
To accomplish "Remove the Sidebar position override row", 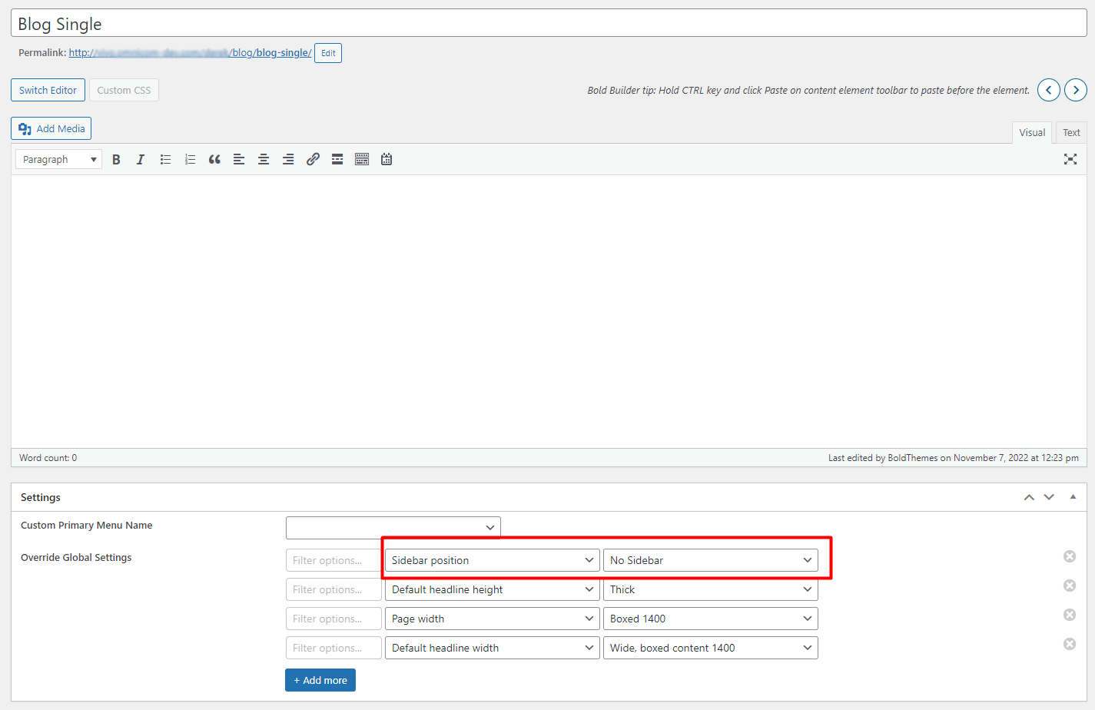I will tap(1070, 556).
